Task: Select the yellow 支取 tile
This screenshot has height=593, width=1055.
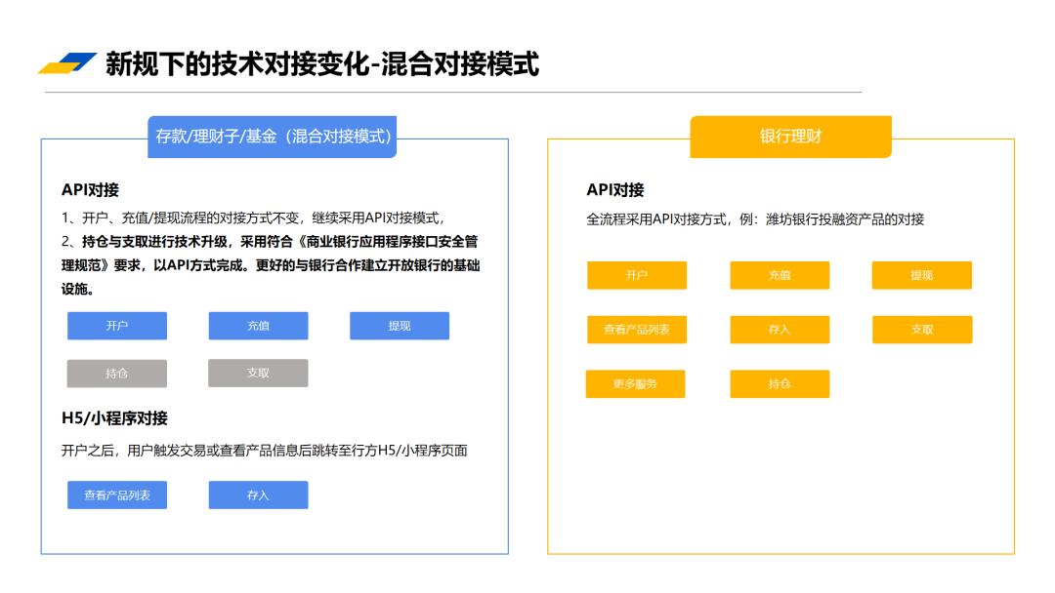Action: [x=924, y=330]
